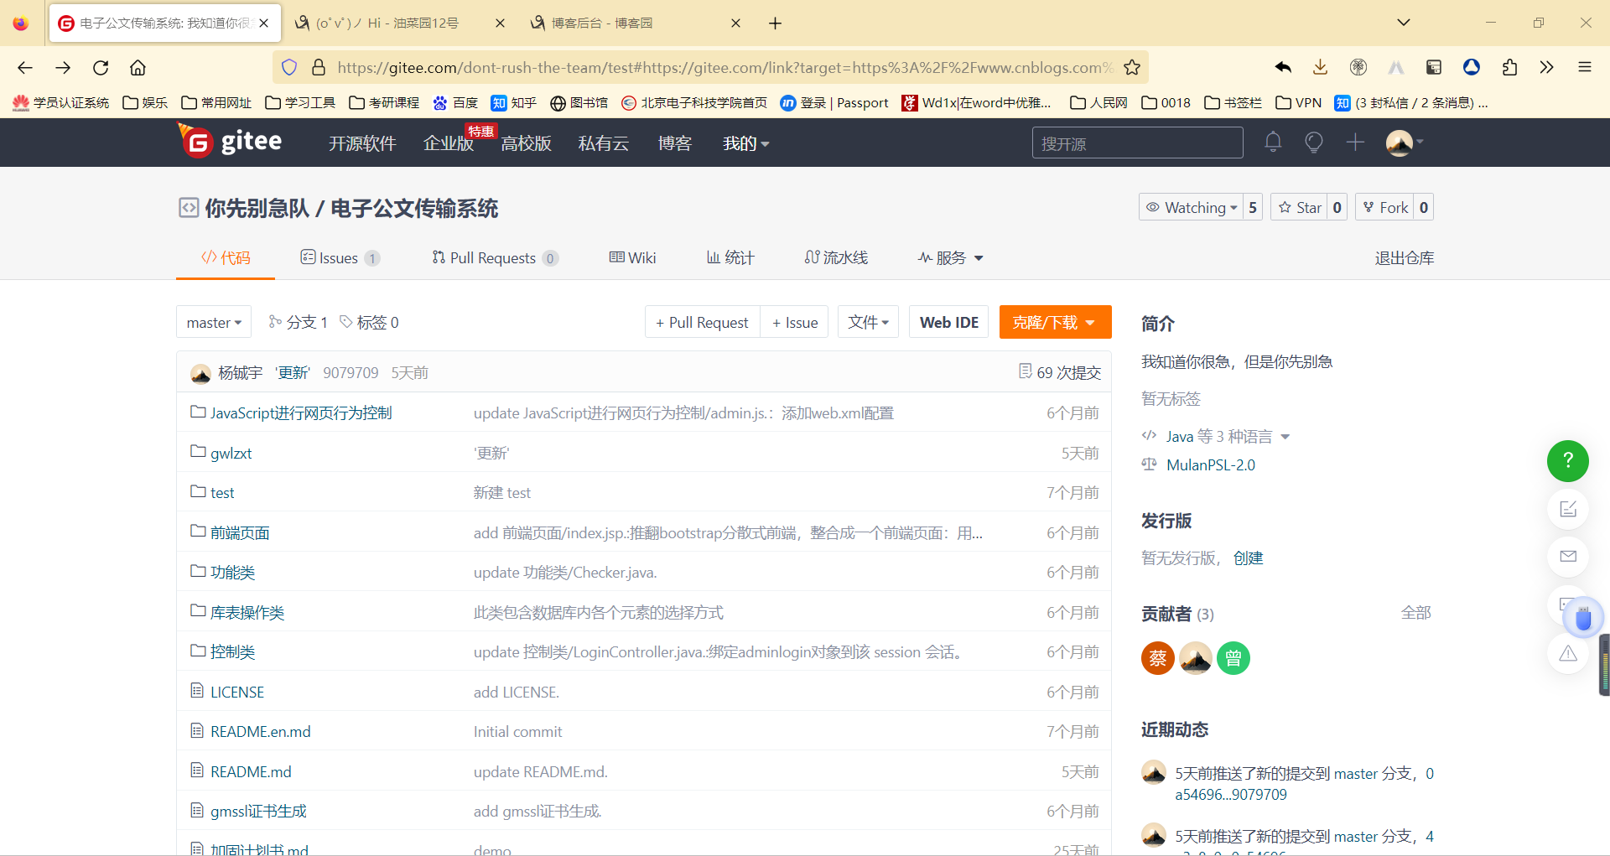Screen dimensions: 1610x856
Task: Open 分支 1 branches link
Action: [x=298, y=322]
